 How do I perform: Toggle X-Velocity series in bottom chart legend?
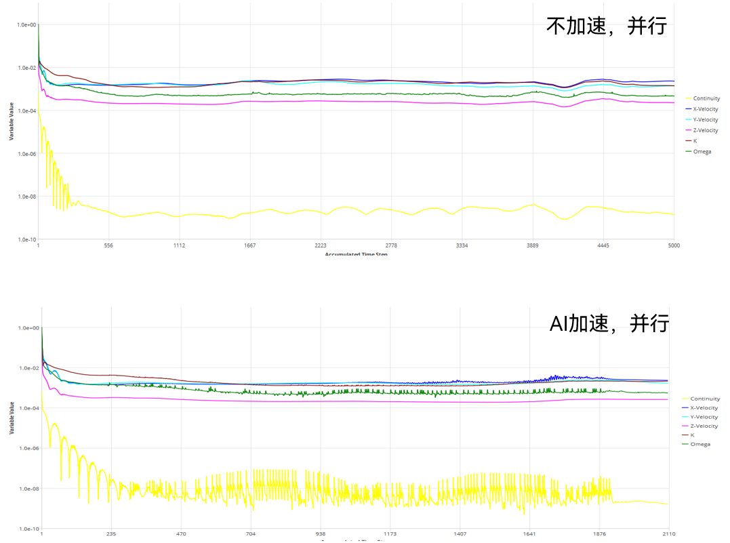coord(699,408)
